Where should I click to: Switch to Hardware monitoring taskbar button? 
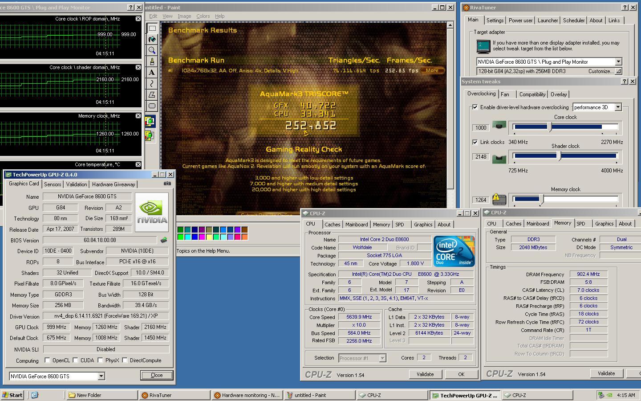click(247, 395)
